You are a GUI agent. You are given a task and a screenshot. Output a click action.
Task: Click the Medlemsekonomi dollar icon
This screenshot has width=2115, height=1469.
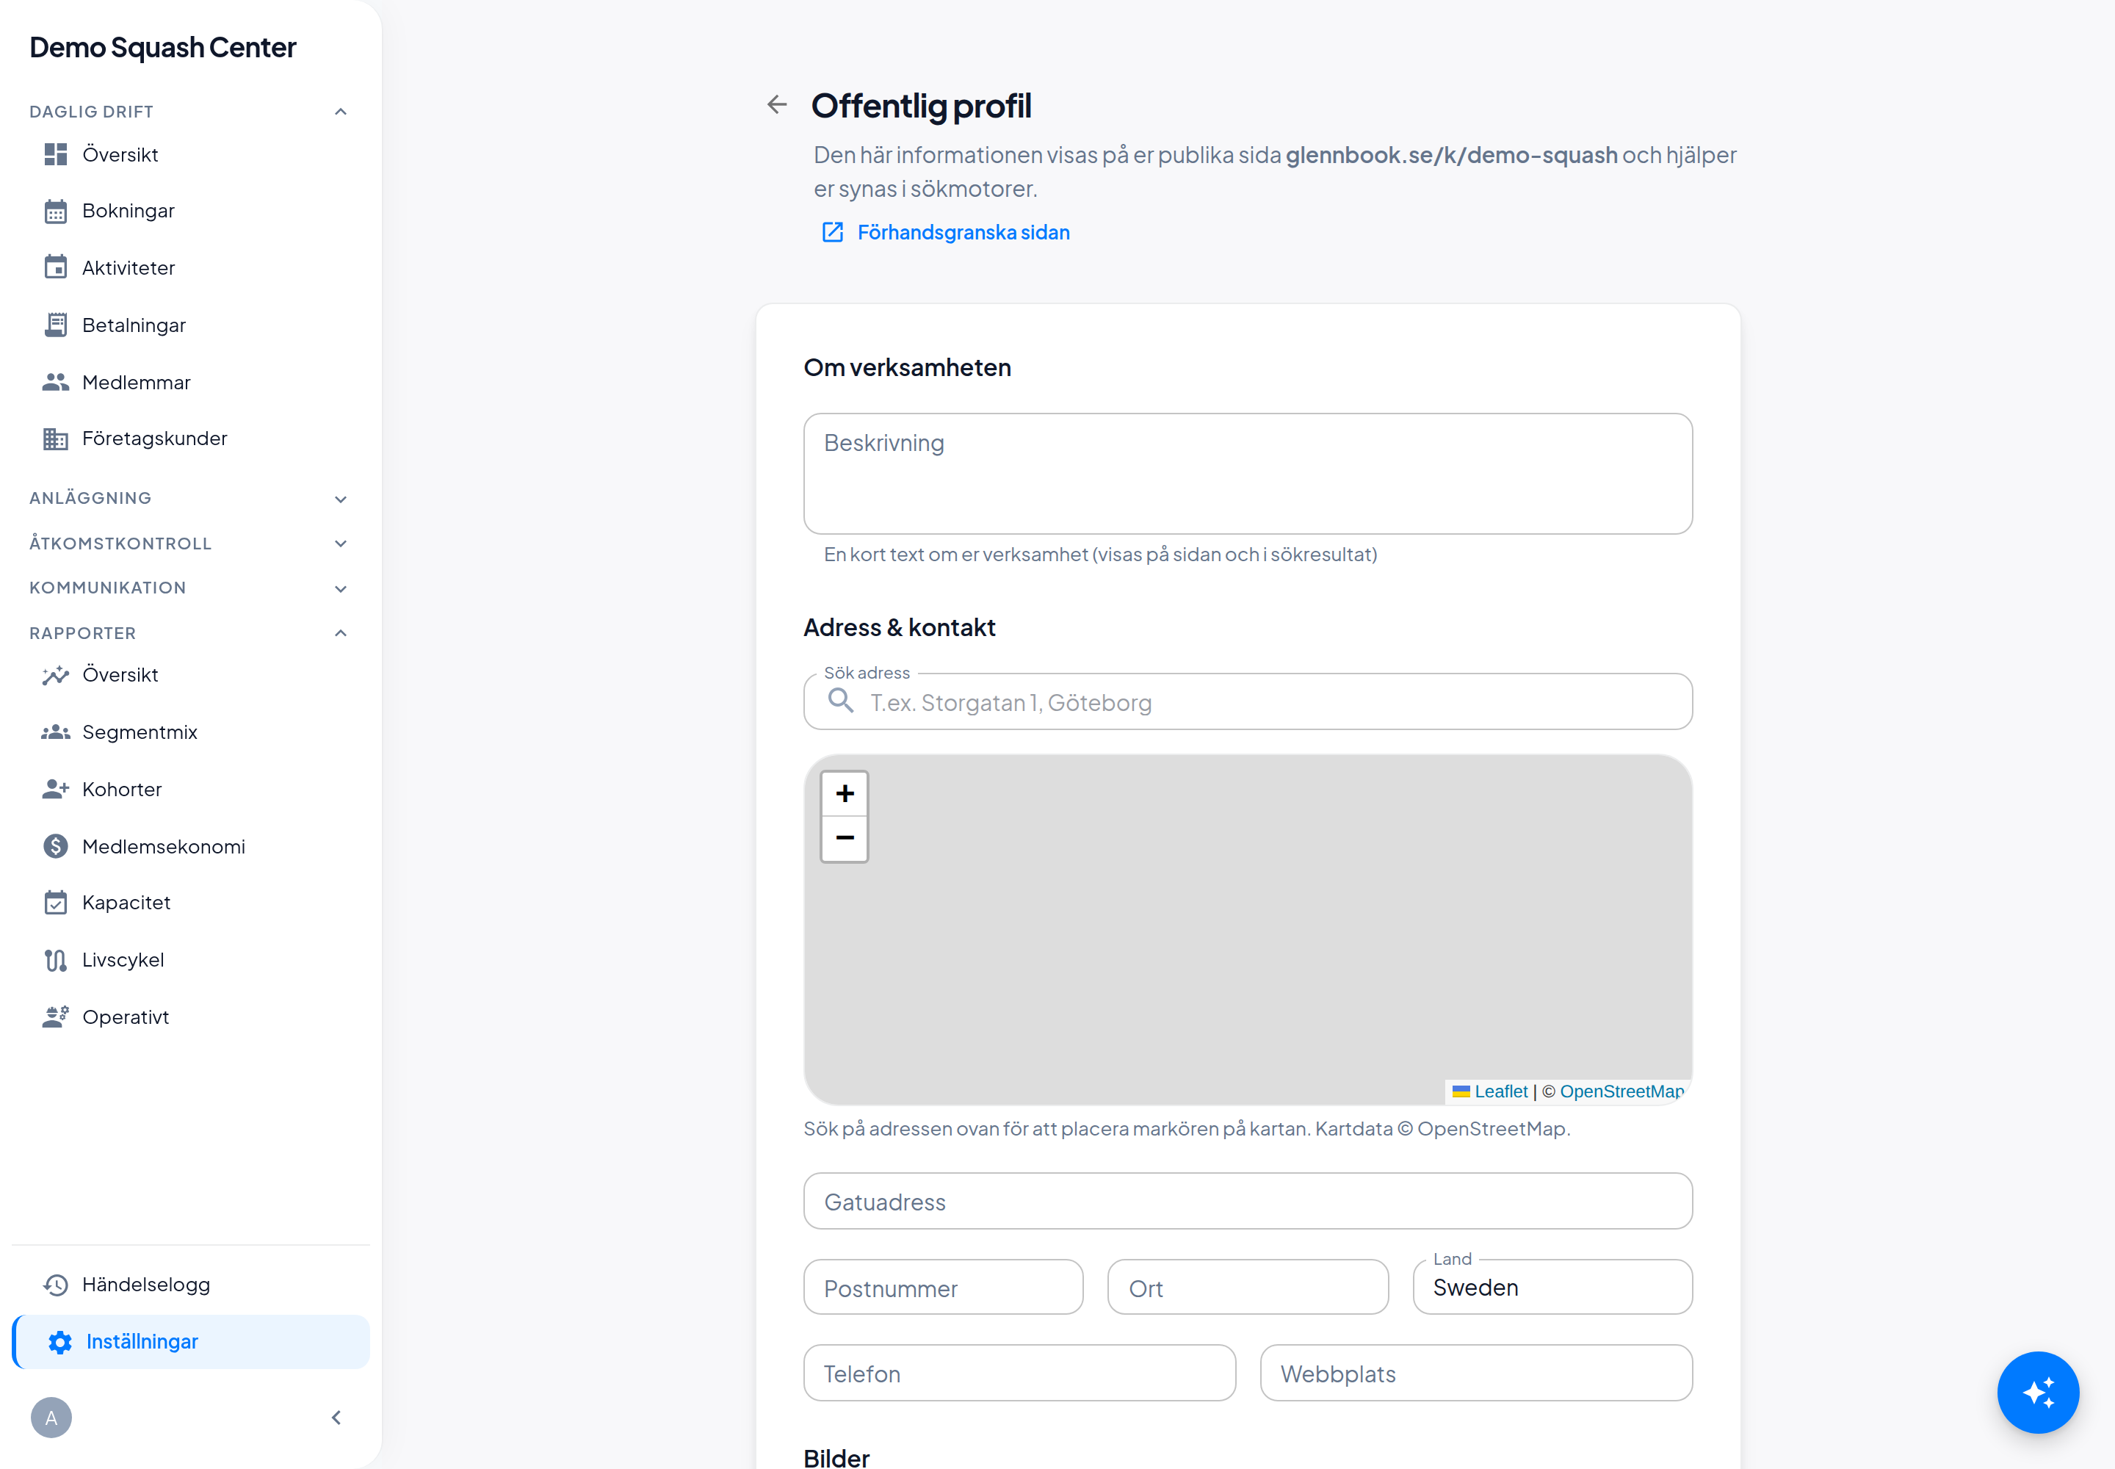pos(55,846)
